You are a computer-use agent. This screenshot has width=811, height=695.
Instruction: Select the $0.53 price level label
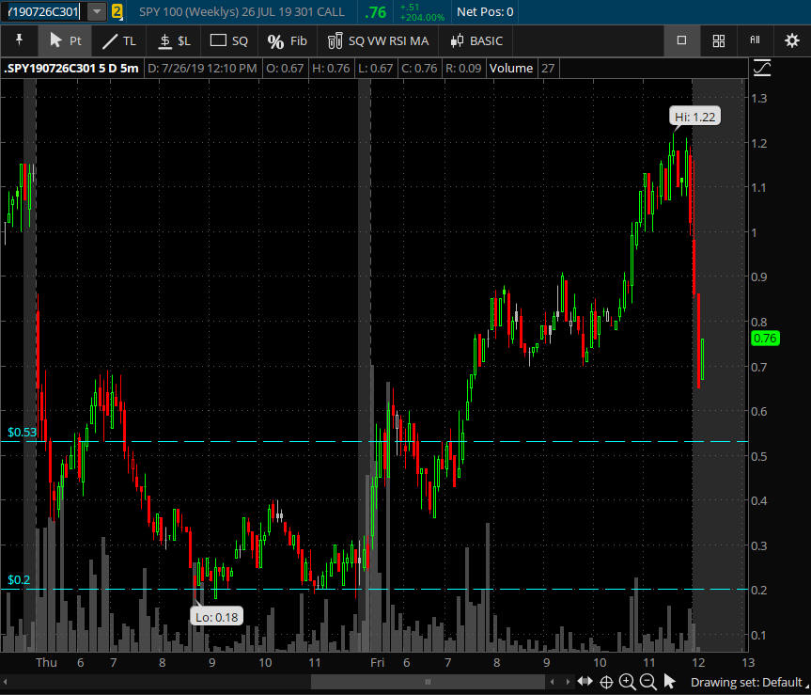pyautogui.click(x=22, y=433)
